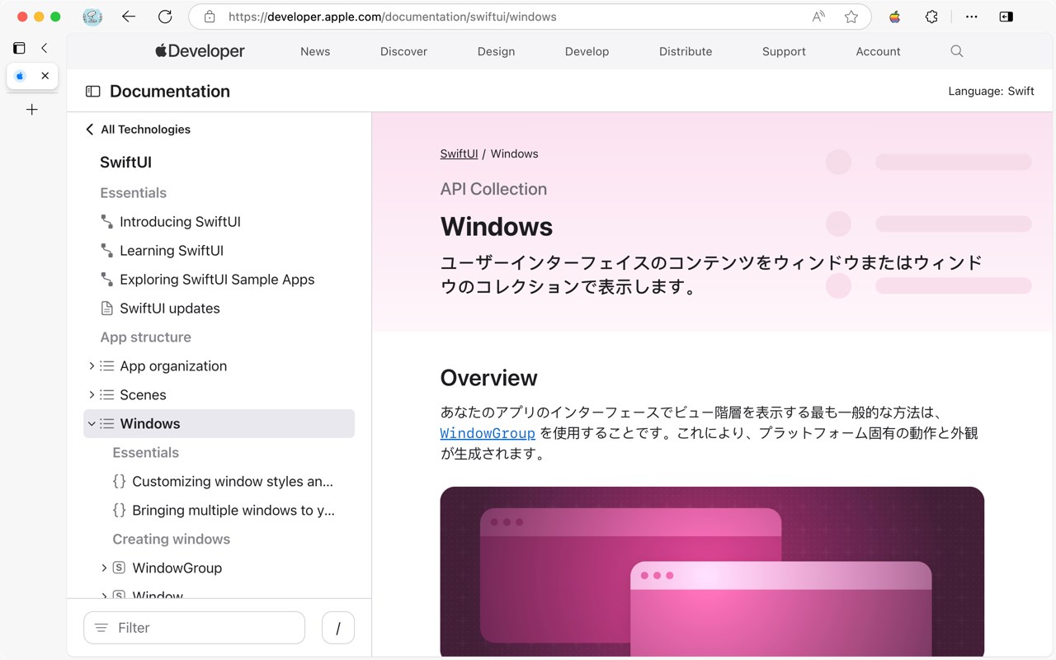This screenshot has height=660, width=1056.
Task: Select the Scenes row label
Action: tap(143, 395)
